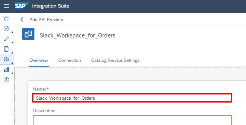Click the Description field label
The image size is (246, 125).
tap(45, 111)
